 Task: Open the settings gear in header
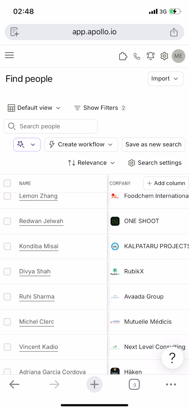pos(164,56)
